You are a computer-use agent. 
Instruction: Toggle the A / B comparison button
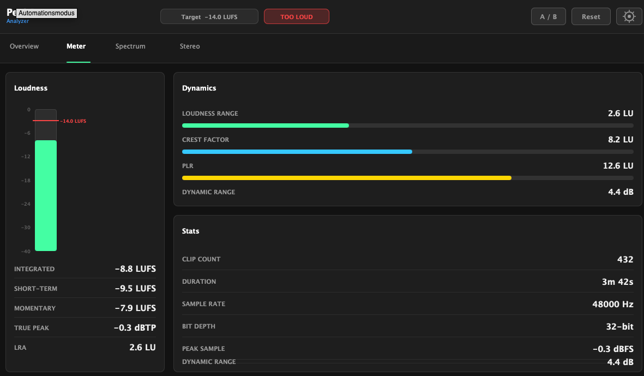click(549, 16)
